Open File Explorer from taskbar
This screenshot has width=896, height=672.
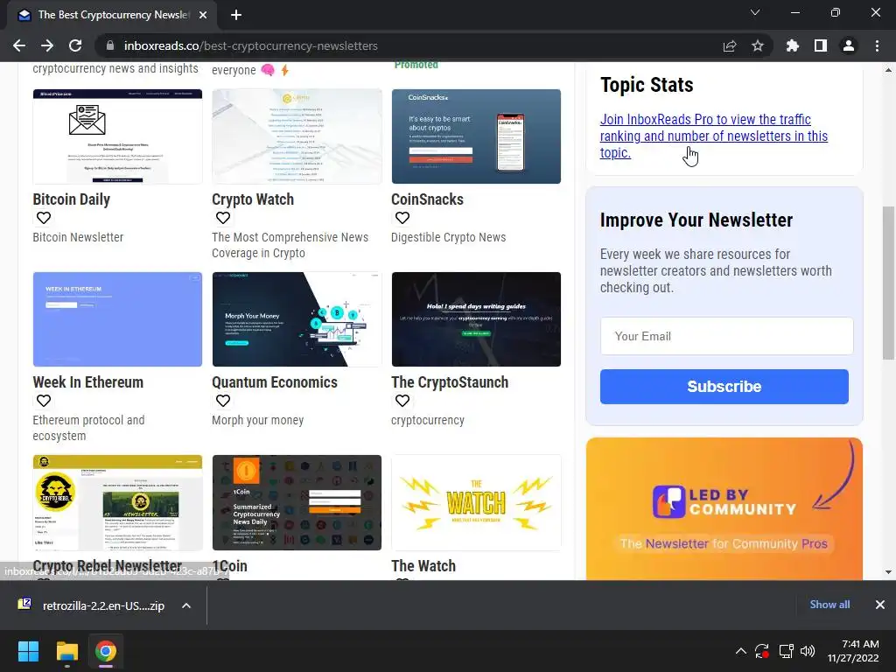click(x=66, y=651)
